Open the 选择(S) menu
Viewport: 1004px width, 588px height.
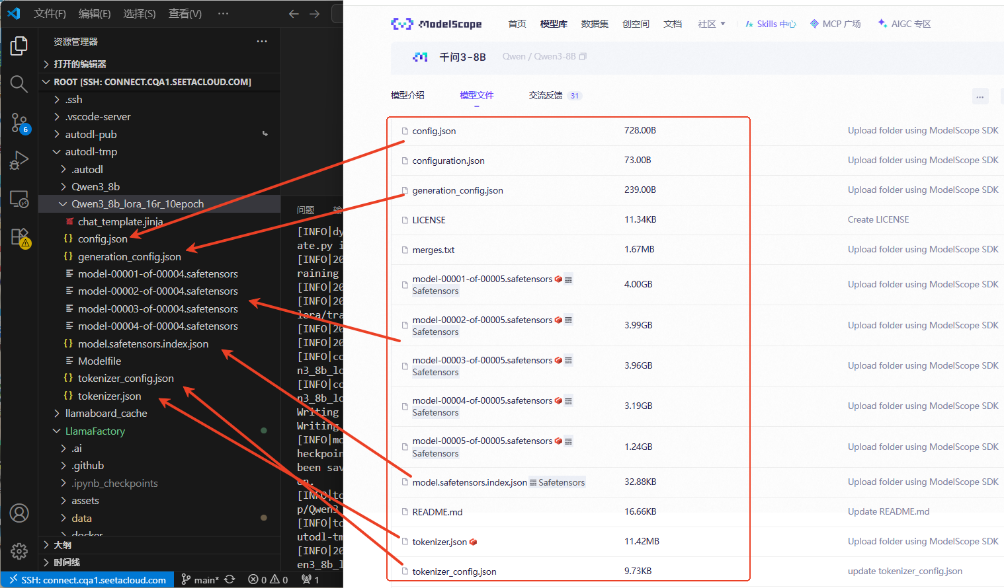tap(140, 13)
